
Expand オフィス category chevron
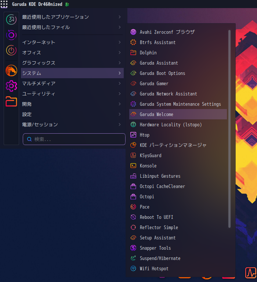(120, 53)
